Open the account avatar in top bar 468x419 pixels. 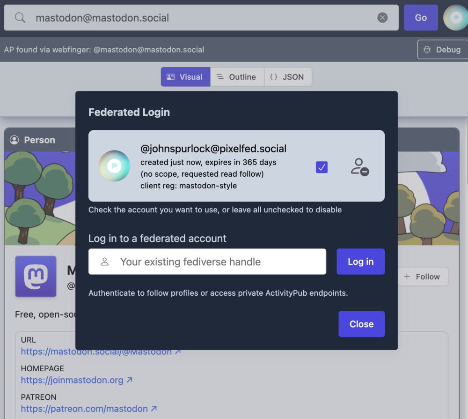point(455,18)
